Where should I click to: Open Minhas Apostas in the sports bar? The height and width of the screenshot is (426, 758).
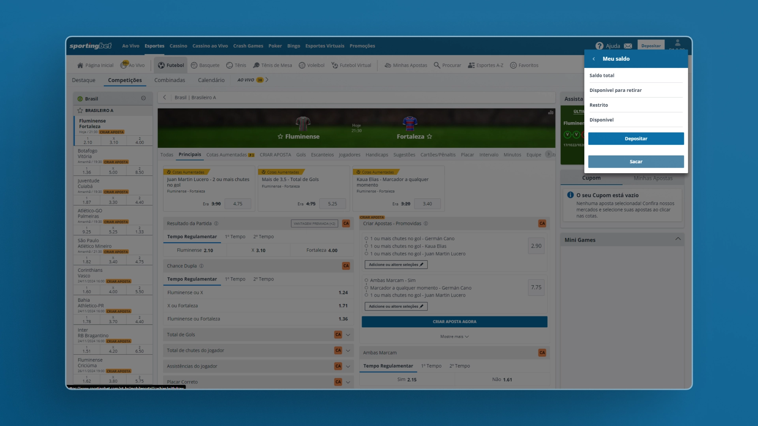tap(406, 65)
